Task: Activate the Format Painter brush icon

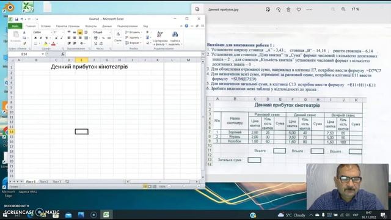Action: point(24,43)
